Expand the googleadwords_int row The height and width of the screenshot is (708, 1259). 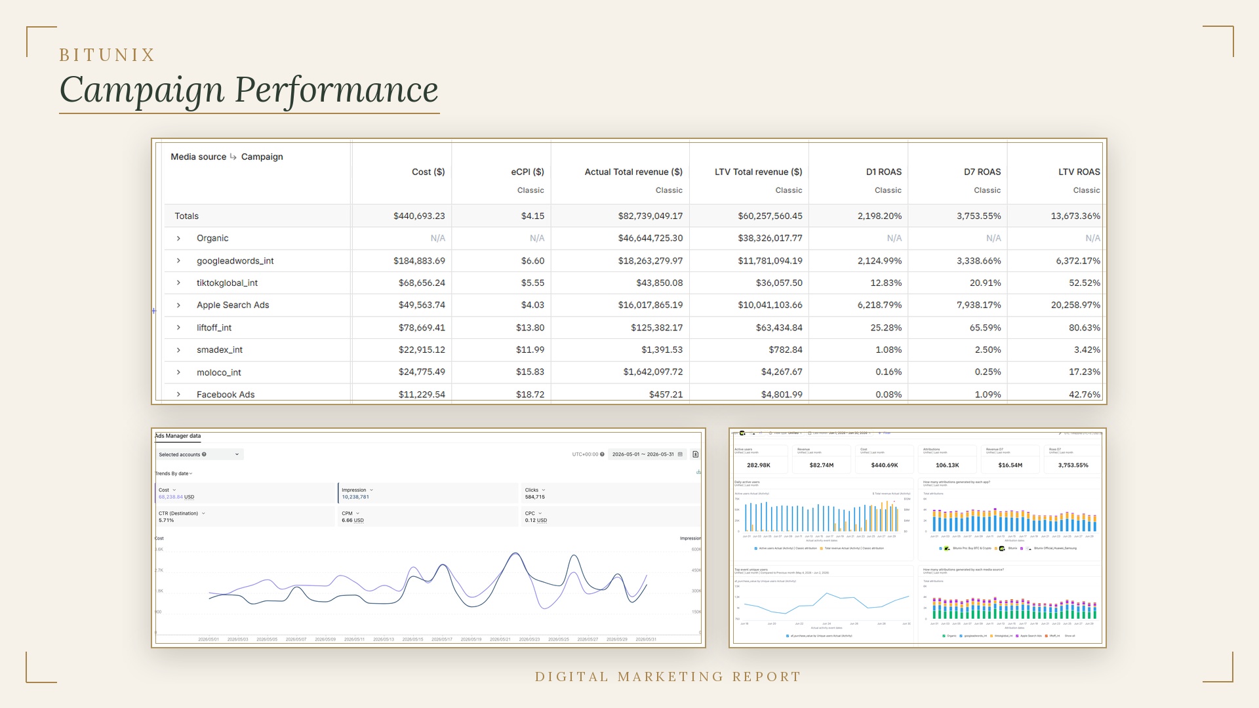pyautogui.click(x=178, y=261)
